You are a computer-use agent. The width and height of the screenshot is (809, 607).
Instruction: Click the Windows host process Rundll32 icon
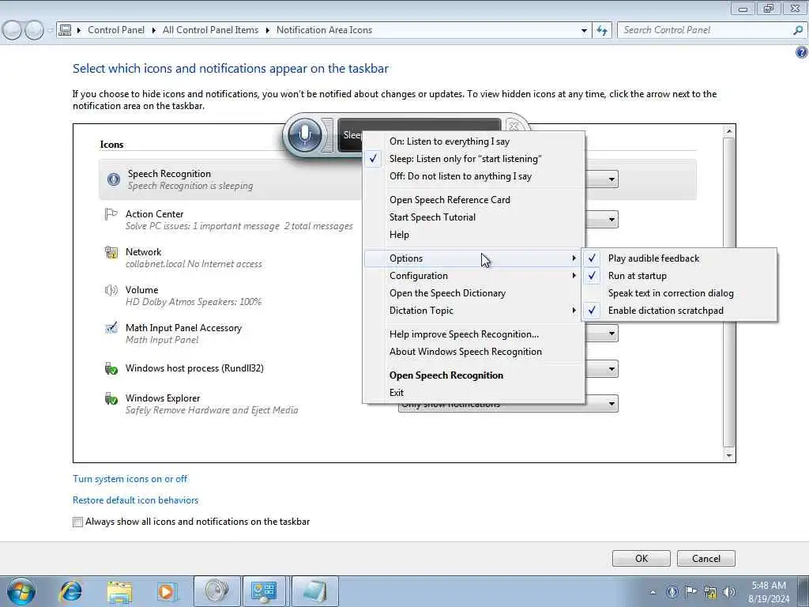pos(111,368)
